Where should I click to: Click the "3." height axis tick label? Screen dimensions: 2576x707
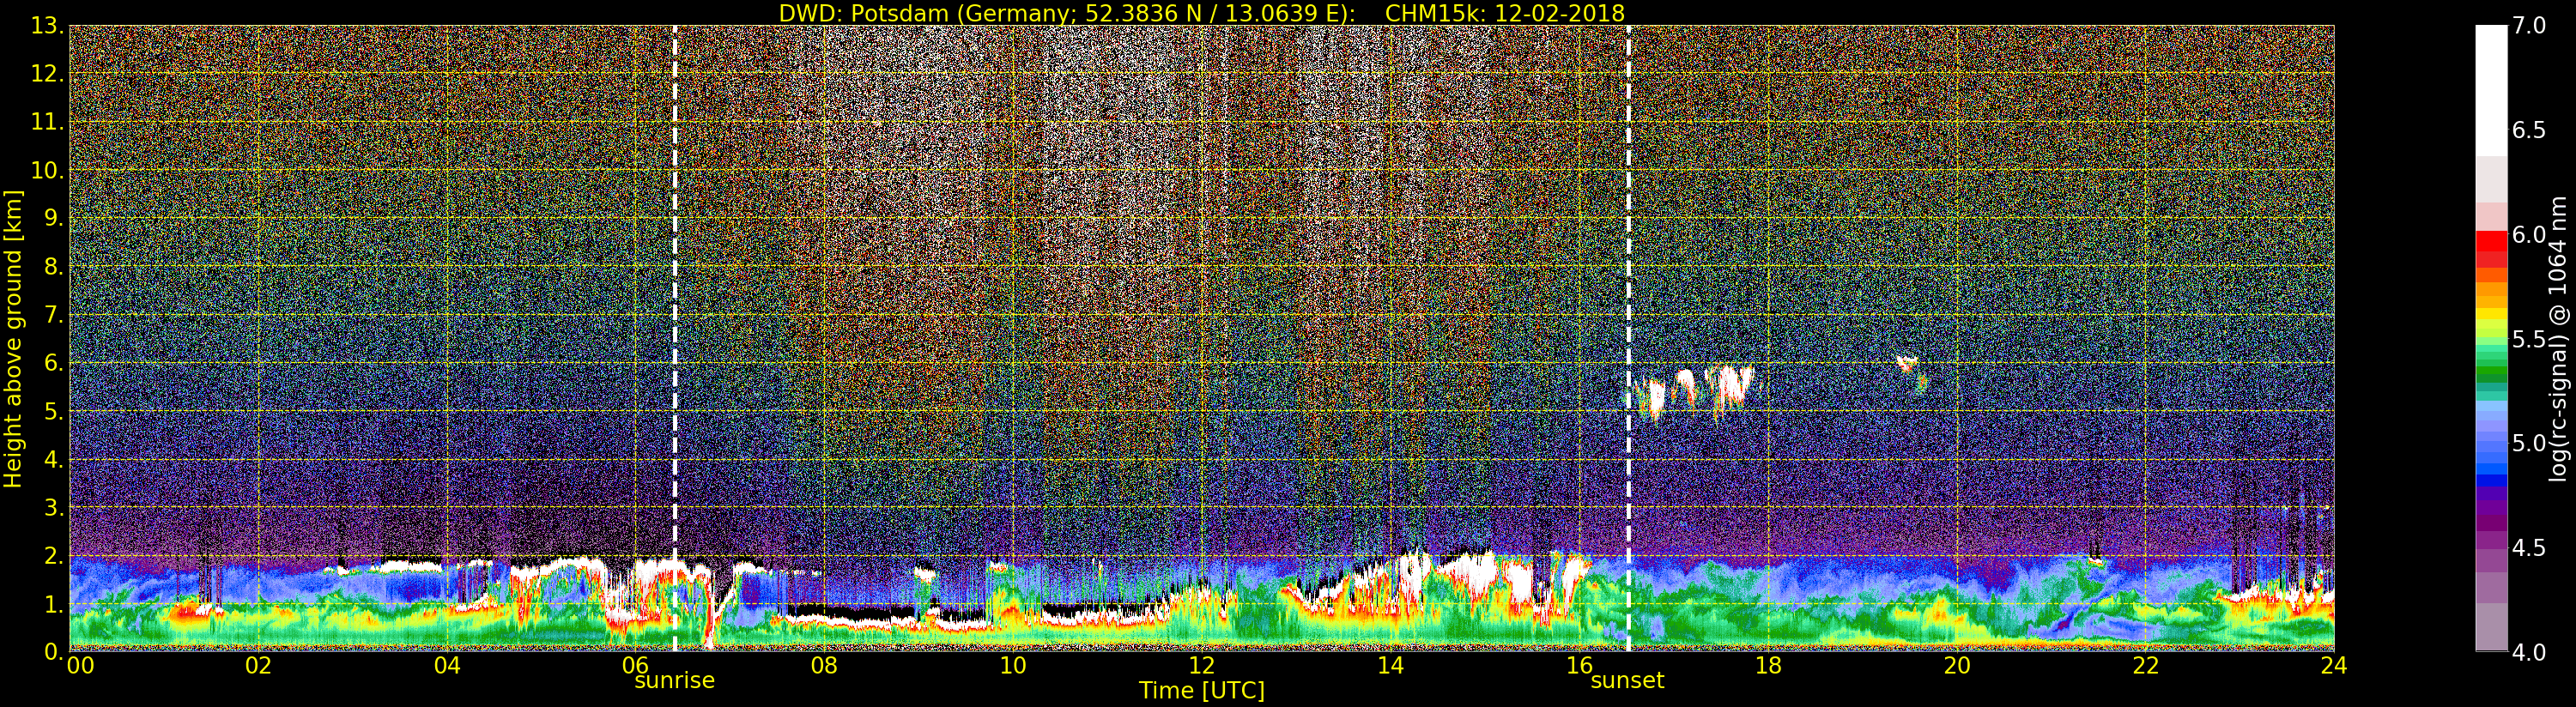coord(52,507)
